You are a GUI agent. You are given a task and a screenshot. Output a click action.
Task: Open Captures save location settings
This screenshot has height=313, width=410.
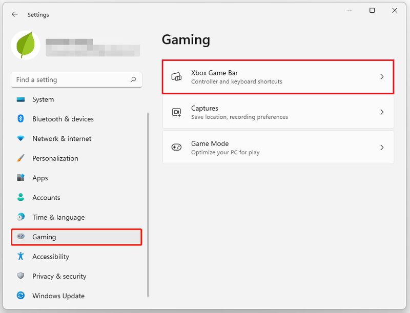coord(278,112)
